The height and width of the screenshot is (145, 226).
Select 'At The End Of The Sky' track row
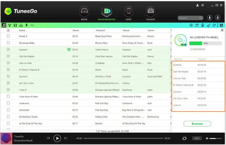[86, 123]
